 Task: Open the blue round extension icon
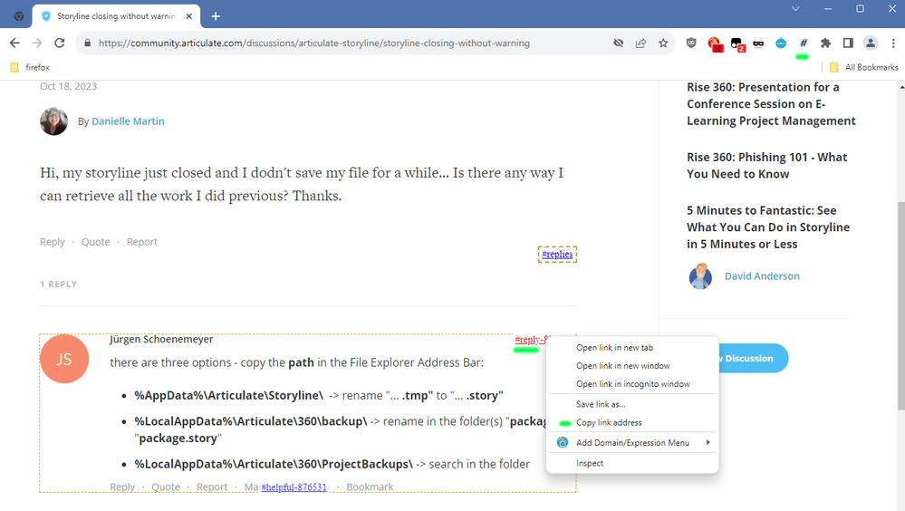[x=781, y=43]
